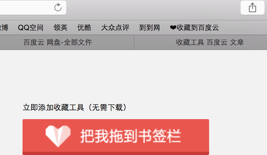Open the 优酷 bookmark
The height and width of the screenshot is (155, 267).
[x=84, y=28]
